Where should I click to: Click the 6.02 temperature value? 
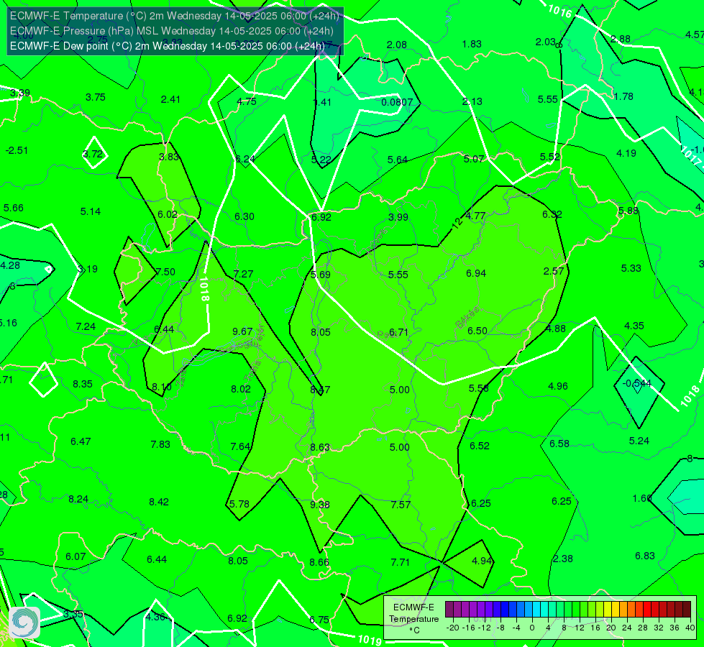[x=168, y=214]
